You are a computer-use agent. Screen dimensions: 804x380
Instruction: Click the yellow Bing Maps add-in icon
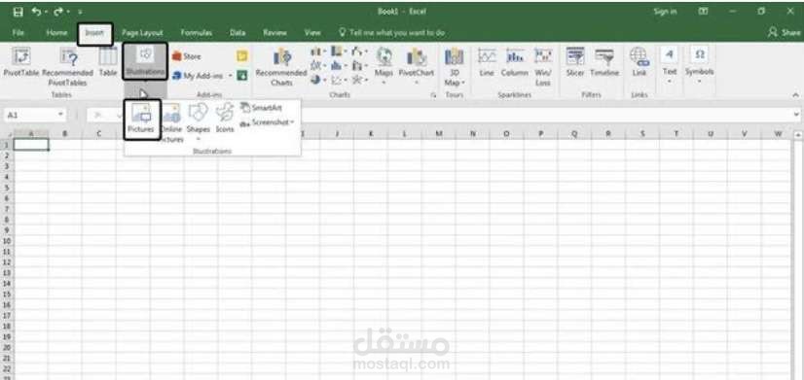click(242, 55)
